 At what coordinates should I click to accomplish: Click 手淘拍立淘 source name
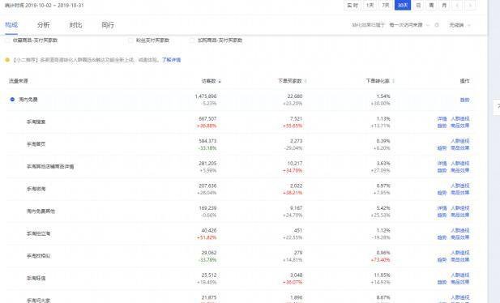coord(38,233)
